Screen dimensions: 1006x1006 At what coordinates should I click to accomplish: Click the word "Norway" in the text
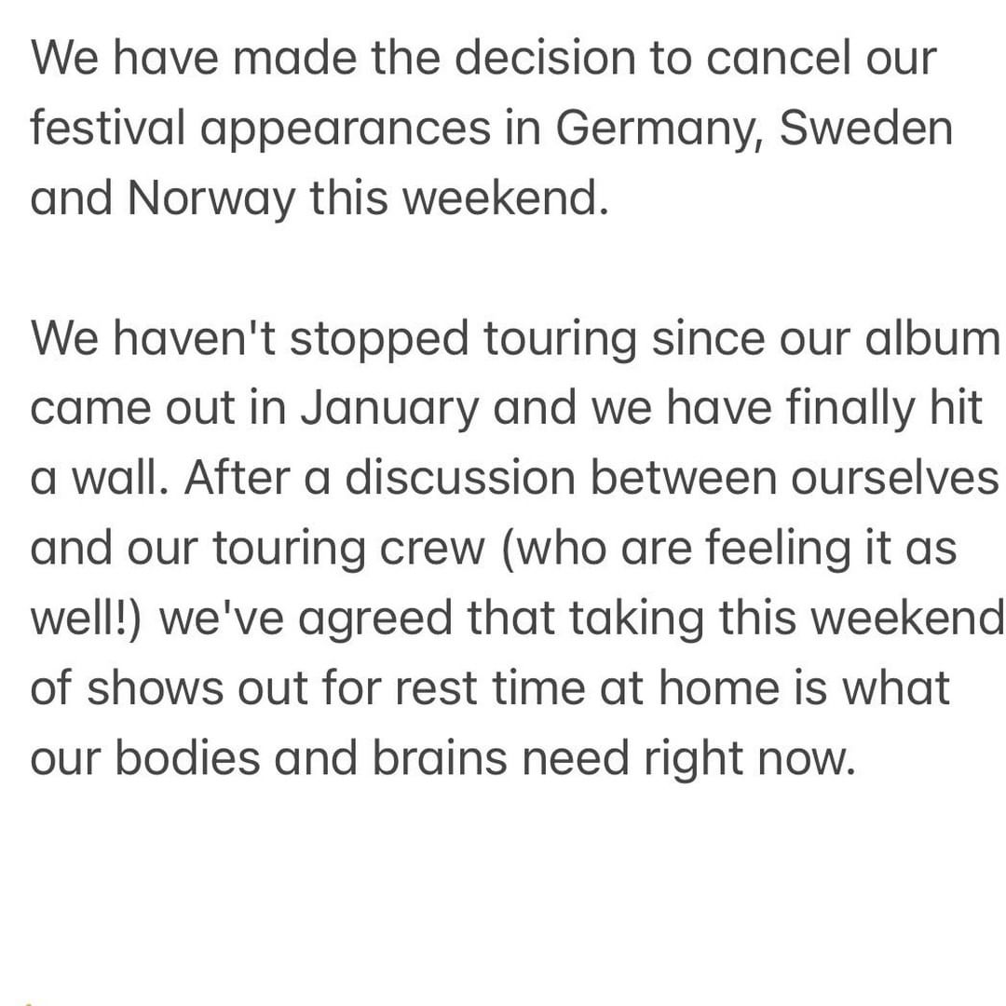pyautogui.click(x=211, y=198)
